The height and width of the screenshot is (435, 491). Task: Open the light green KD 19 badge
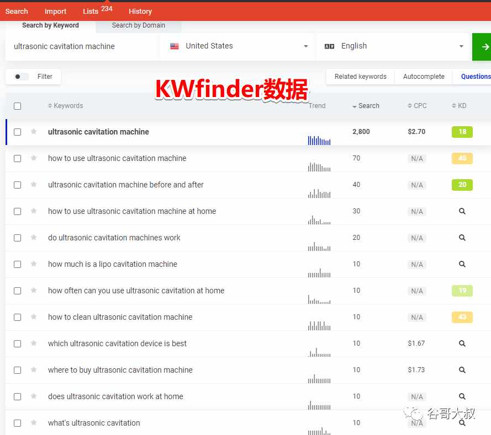(462, 291)
